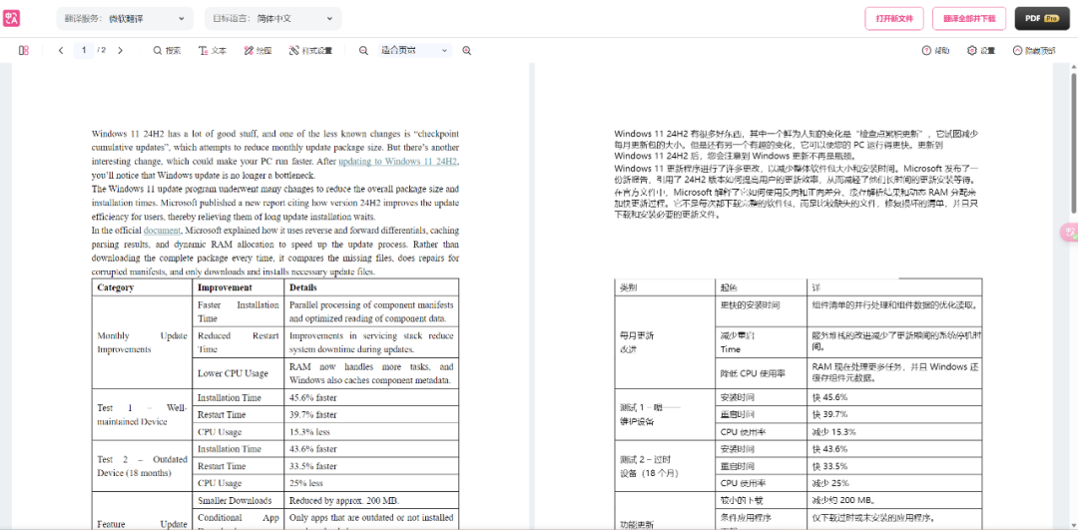Click the translated '快 33.5%' cell
This screenshot has height=530, width=1078.
(894, 466)
